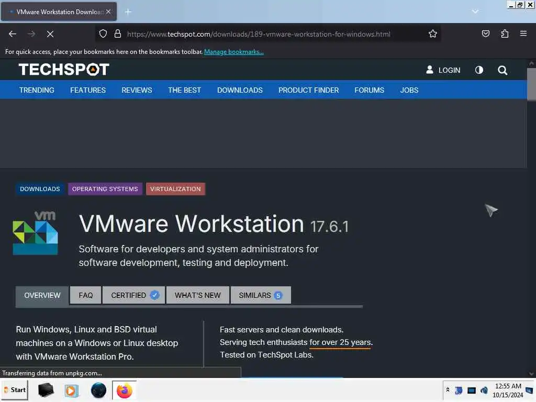536x402 pixels.
Task: Select the OVERVIEW tab
Action: [x=42, y=295]
